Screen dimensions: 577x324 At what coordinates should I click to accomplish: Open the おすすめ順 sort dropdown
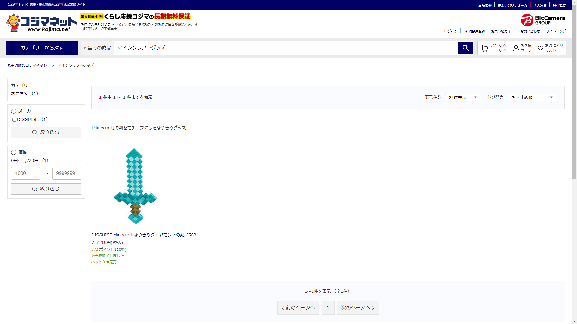(532, 97)
